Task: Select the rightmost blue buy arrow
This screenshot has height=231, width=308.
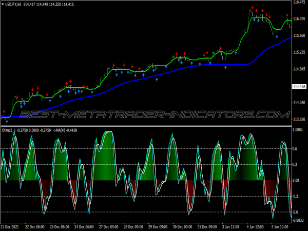Action: pyautogui.click(x=278, y=36)
